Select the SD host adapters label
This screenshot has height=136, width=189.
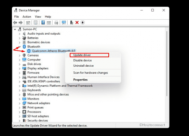coord(38,116)
